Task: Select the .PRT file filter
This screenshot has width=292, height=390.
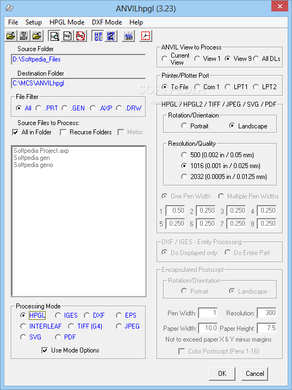Action: pos(47,108)
